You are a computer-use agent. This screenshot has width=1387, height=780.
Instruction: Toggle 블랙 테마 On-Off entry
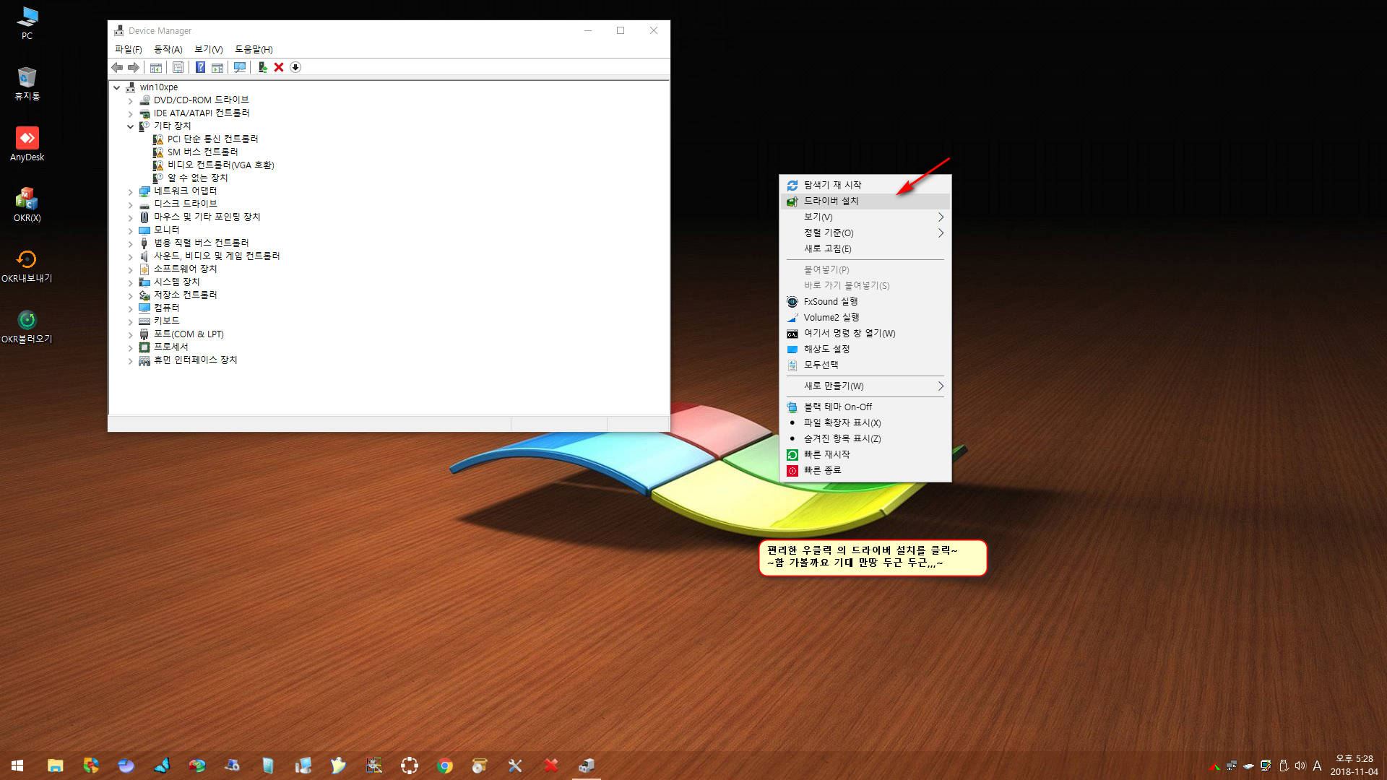(865, 407)
